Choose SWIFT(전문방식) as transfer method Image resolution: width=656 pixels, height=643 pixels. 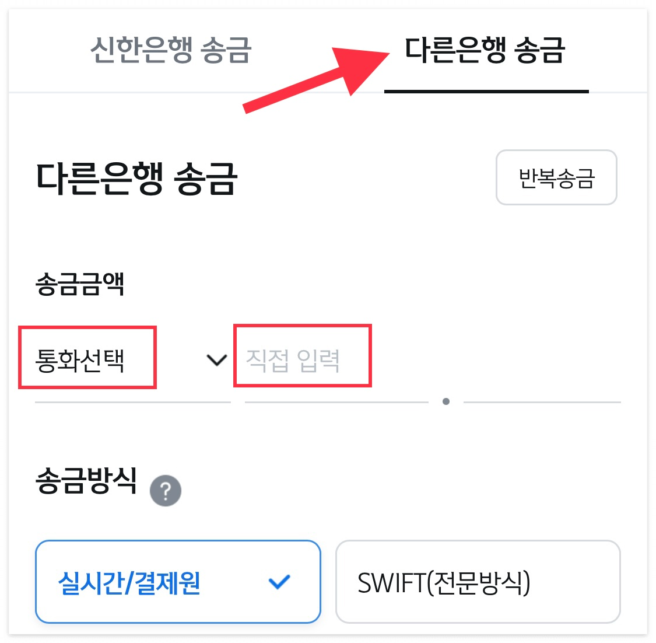478,582
